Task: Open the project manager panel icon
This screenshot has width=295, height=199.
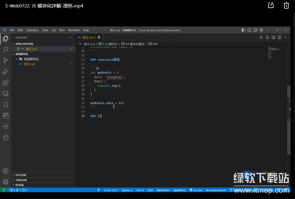Action: click(x=5, y=115)
